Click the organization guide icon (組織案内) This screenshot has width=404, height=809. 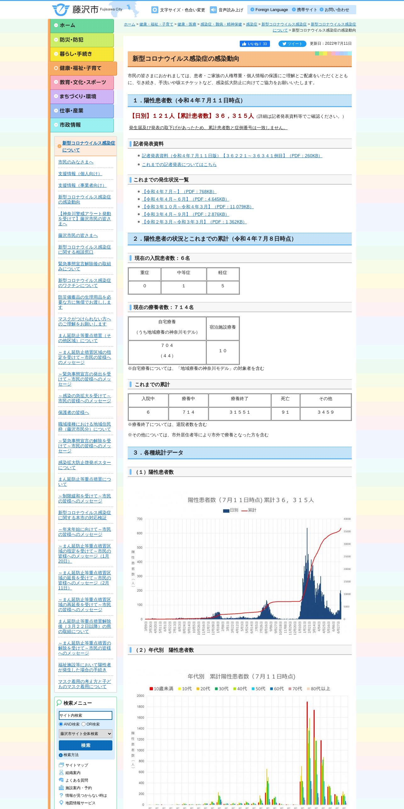[x=61, y=772]
